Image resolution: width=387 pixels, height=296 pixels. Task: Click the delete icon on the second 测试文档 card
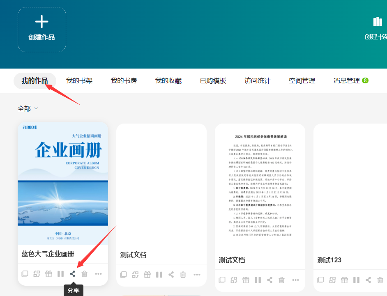point(282,280)
